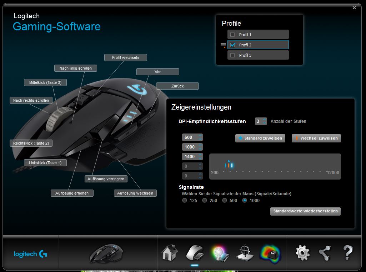Open the input analysis heatmap icon
This screenshot has height=272, width=366.
tap(270, 253)
